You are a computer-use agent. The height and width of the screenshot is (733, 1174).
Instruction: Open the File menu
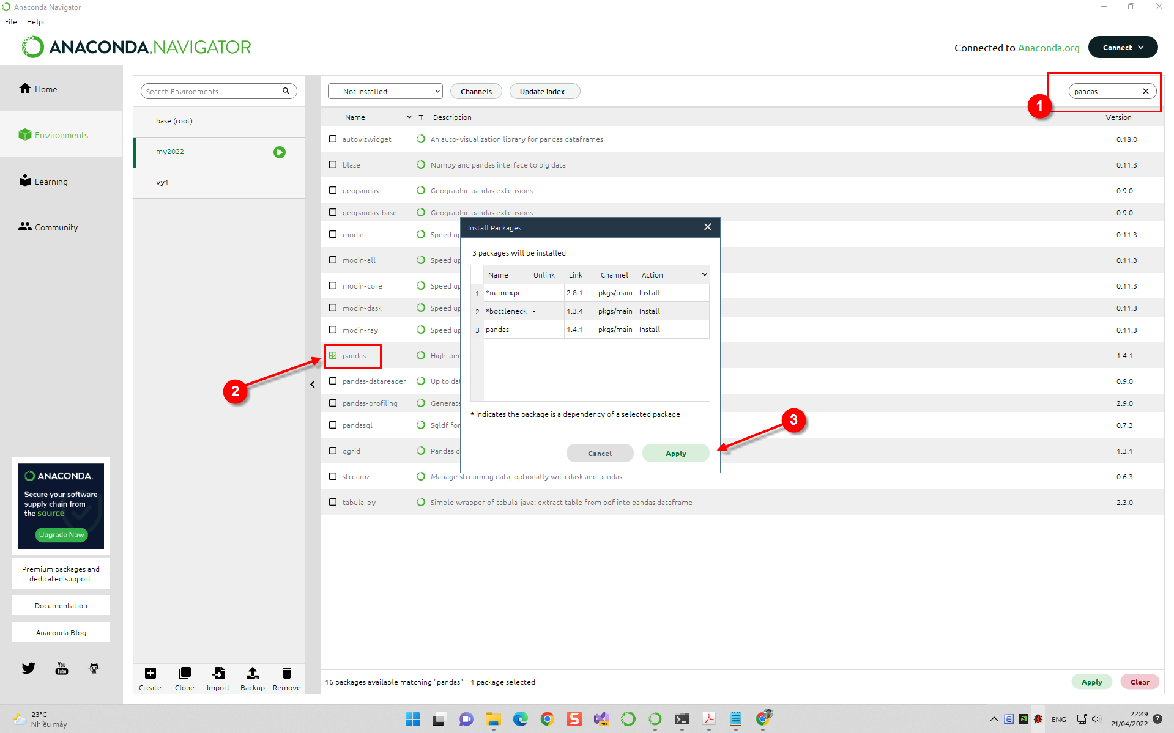tap(11, 21)
